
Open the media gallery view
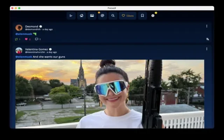(x=92, y=16)
